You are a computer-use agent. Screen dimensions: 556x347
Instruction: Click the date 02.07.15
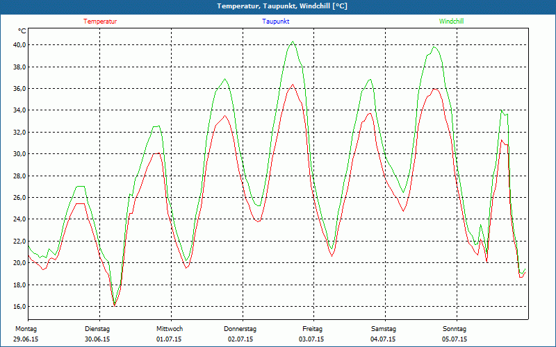pos(240,339)
